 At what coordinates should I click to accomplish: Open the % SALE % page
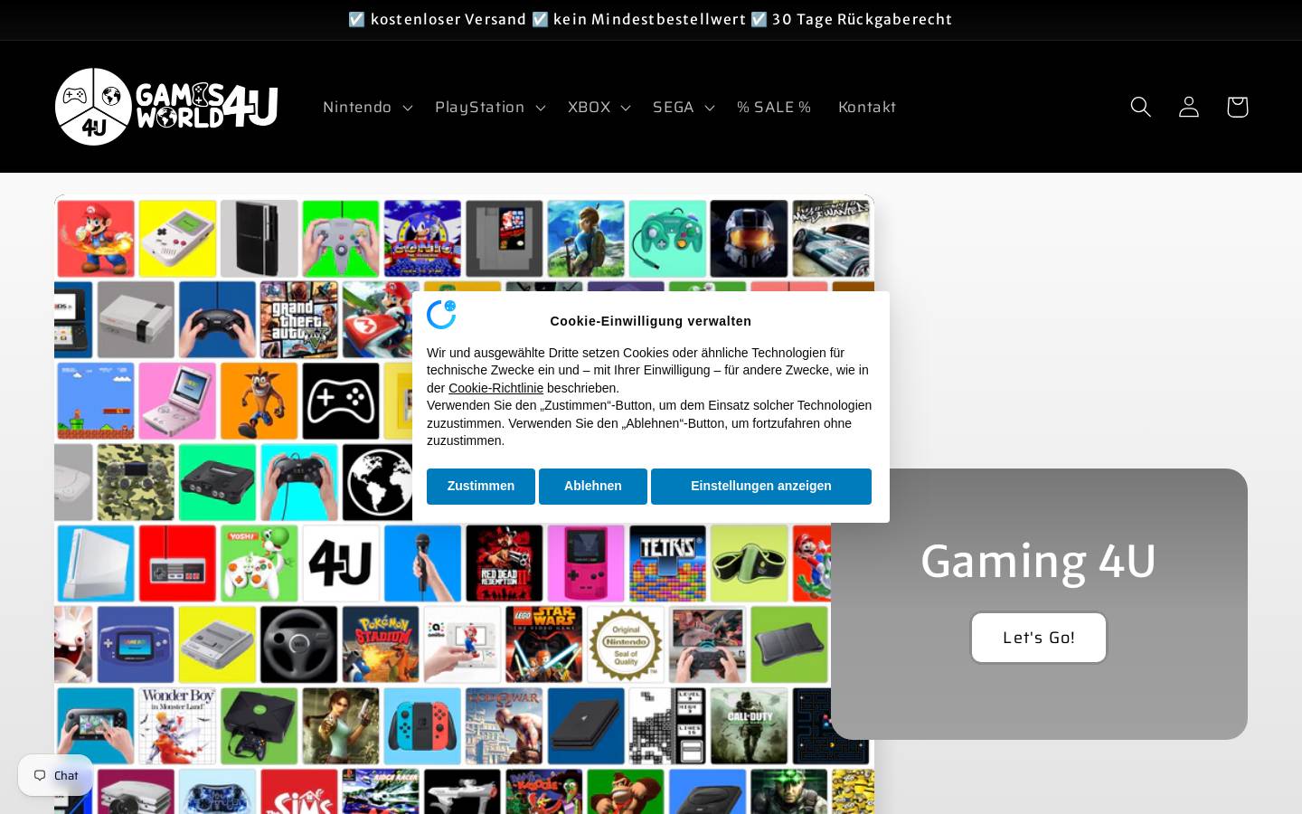[774, 107]
